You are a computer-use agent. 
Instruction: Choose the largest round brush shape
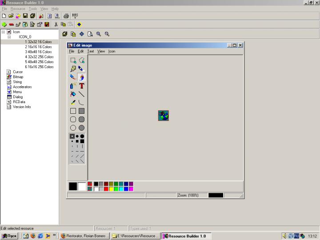[x=82, y=136]
